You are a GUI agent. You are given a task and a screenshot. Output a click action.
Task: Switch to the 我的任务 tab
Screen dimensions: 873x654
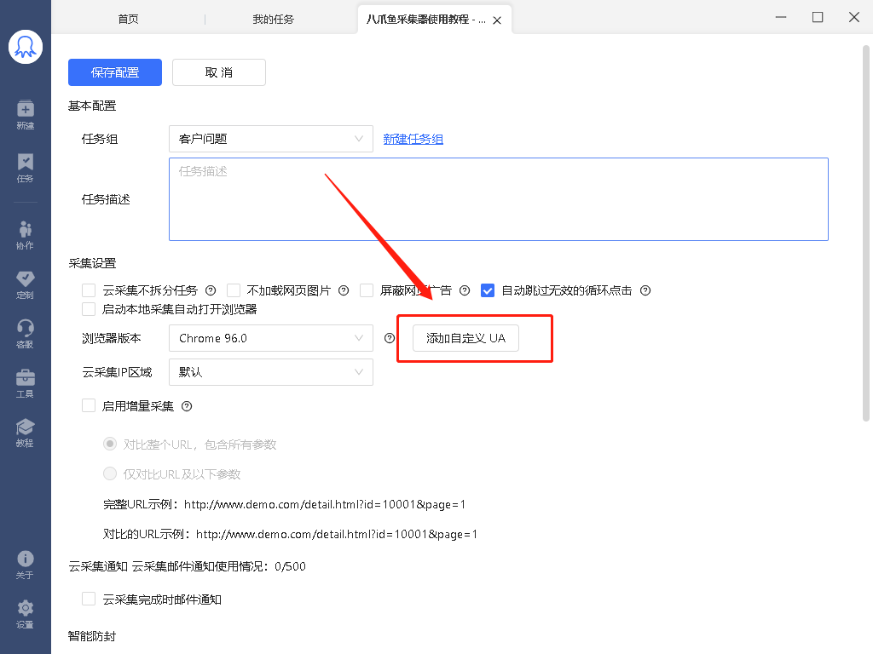pos(274,20)
